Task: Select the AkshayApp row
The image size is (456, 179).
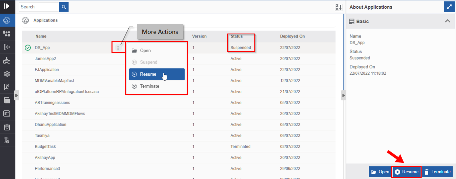Action: point(179,157)
